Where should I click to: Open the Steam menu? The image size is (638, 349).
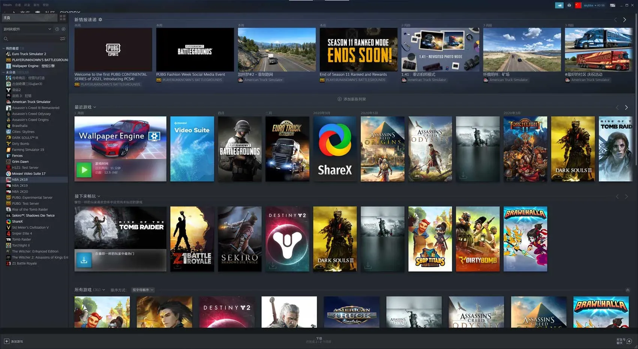click(7, 5)
